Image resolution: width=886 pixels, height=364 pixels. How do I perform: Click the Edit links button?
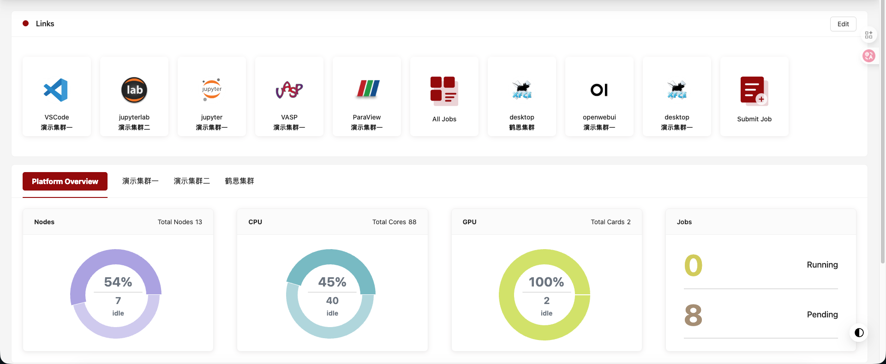[x=843, y=24]
